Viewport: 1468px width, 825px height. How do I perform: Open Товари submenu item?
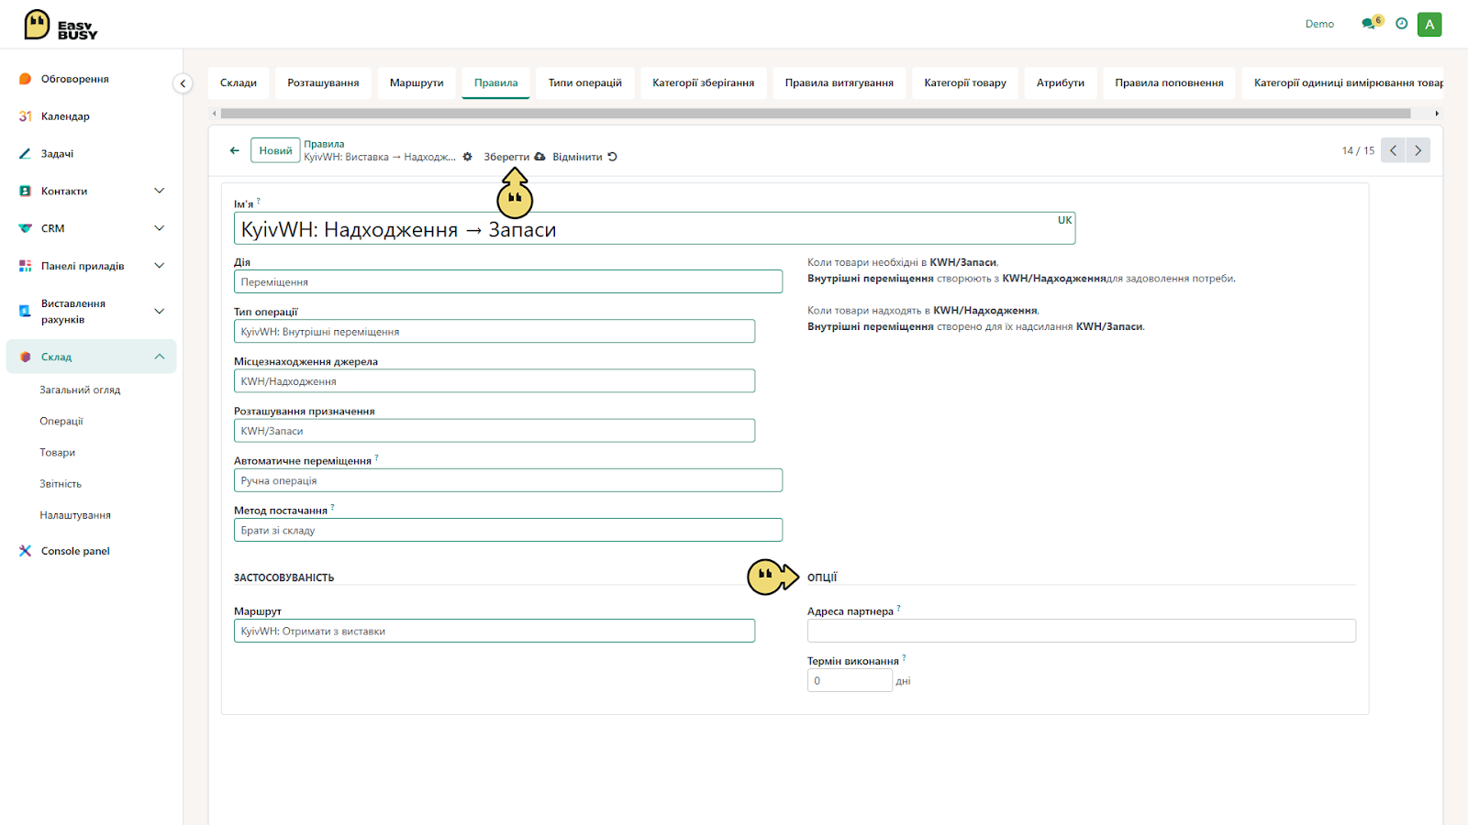(58, 452)
